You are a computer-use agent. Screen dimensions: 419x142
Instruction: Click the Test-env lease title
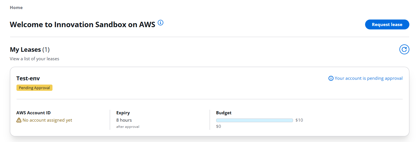pos(28,78)
